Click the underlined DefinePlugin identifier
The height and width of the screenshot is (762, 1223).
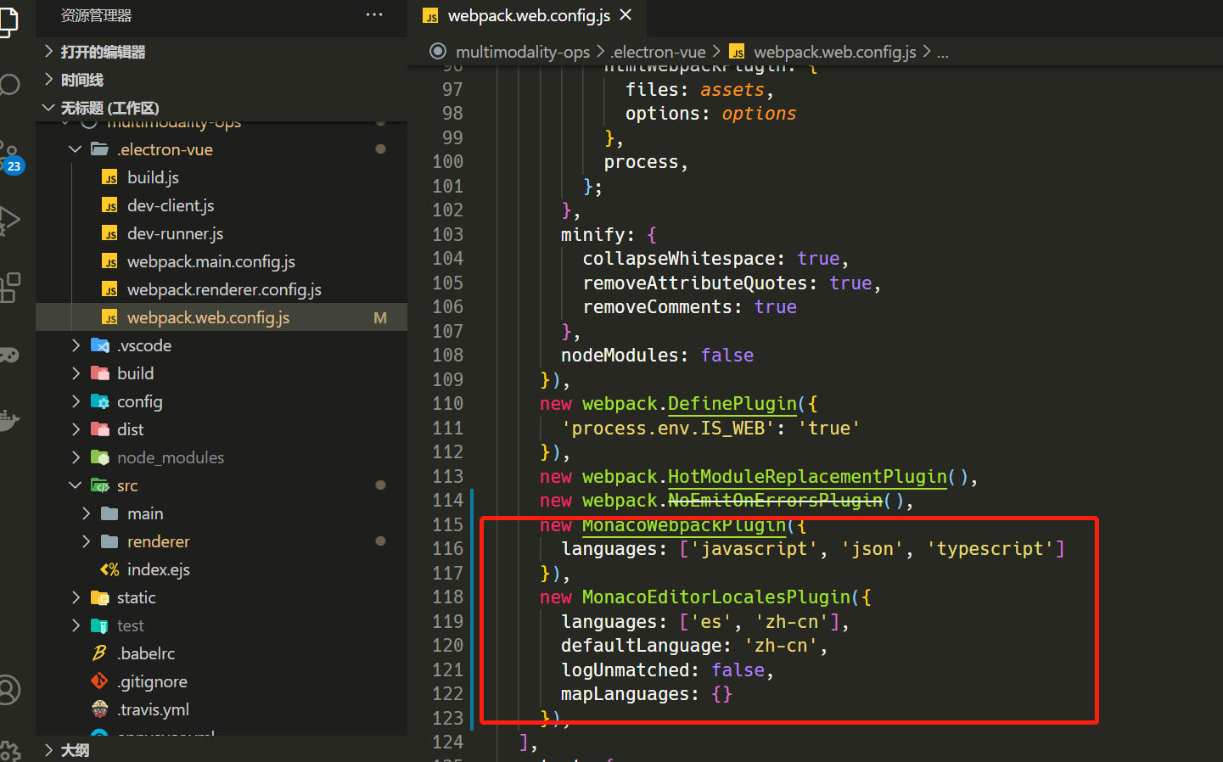[732, 404]
